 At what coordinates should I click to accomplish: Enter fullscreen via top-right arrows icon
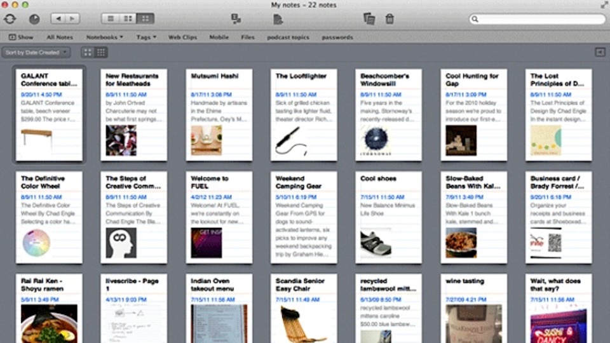coord(604,4)
